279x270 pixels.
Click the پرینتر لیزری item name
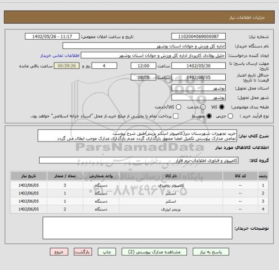(171, 209)
